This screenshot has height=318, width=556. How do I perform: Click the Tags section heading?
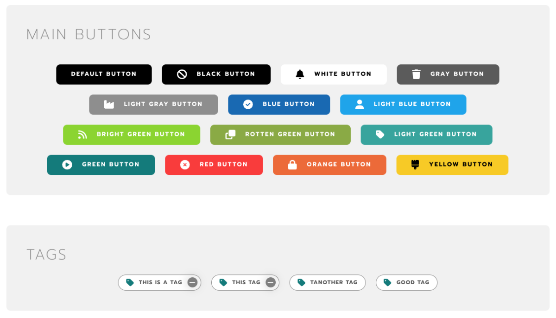pyautogui.click(x=46, y=255)
